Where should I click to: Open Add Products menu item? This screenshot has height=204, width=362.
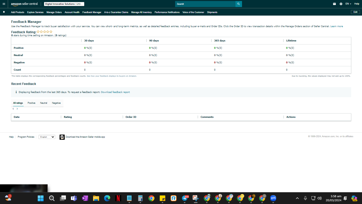click(x=18, y=12)
